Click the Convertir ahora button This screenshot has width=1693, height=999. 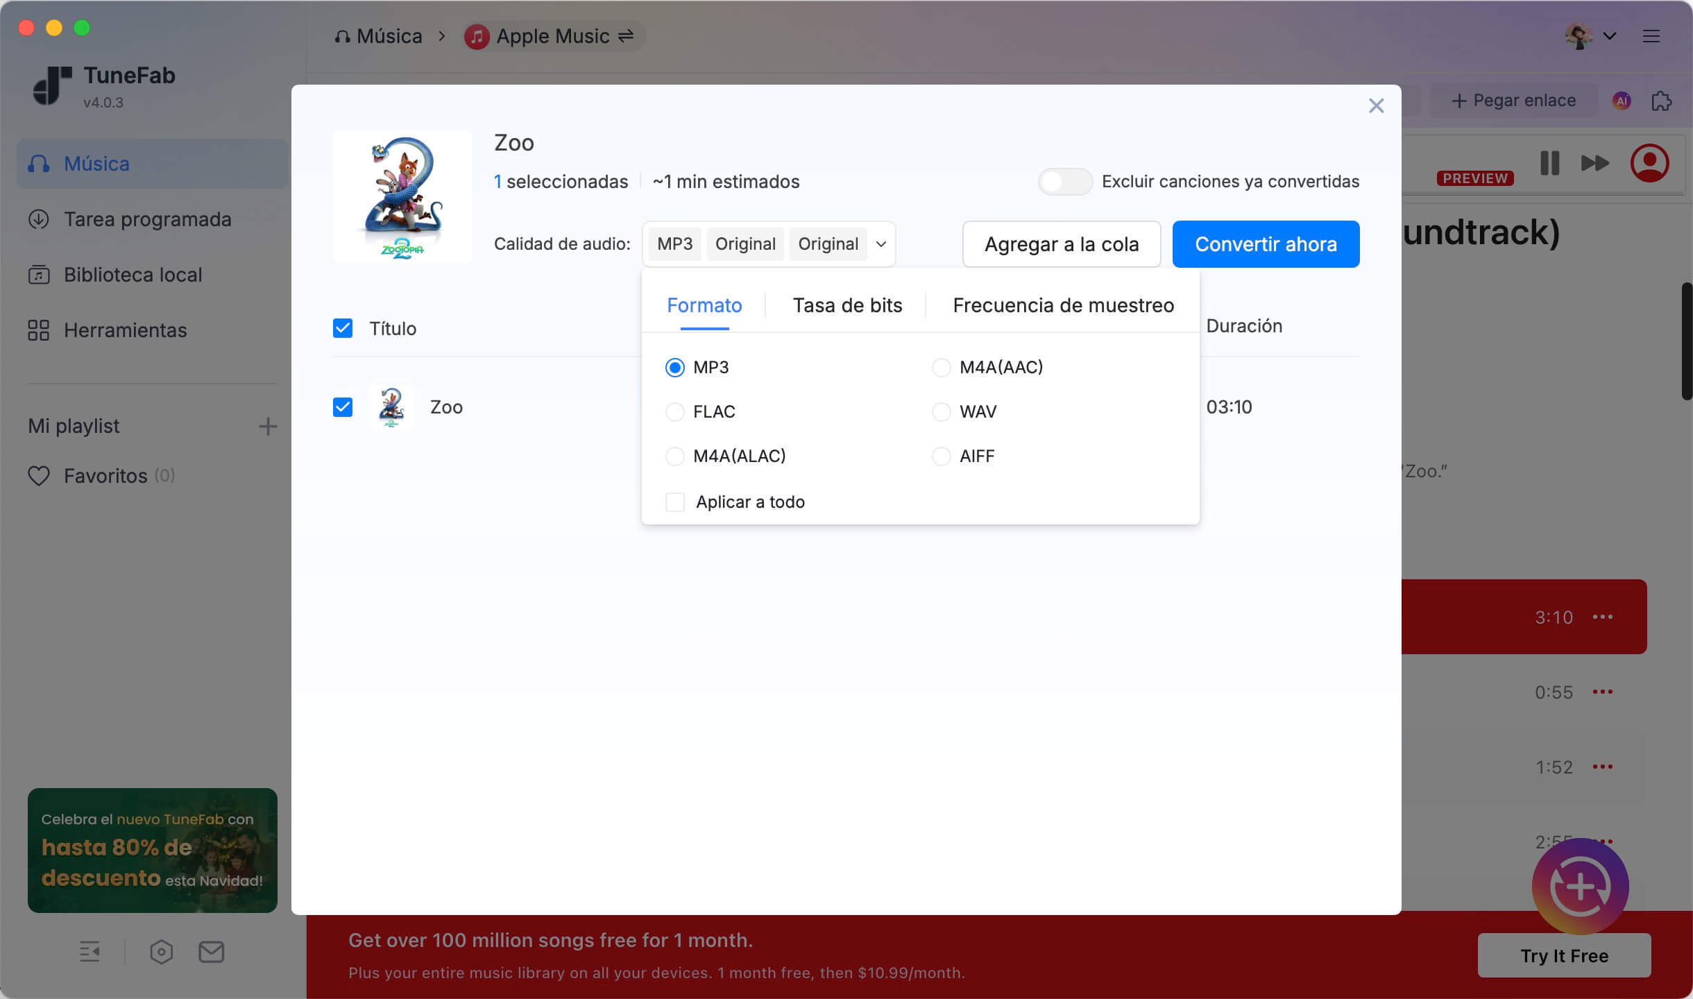(x=1265, y=244)
